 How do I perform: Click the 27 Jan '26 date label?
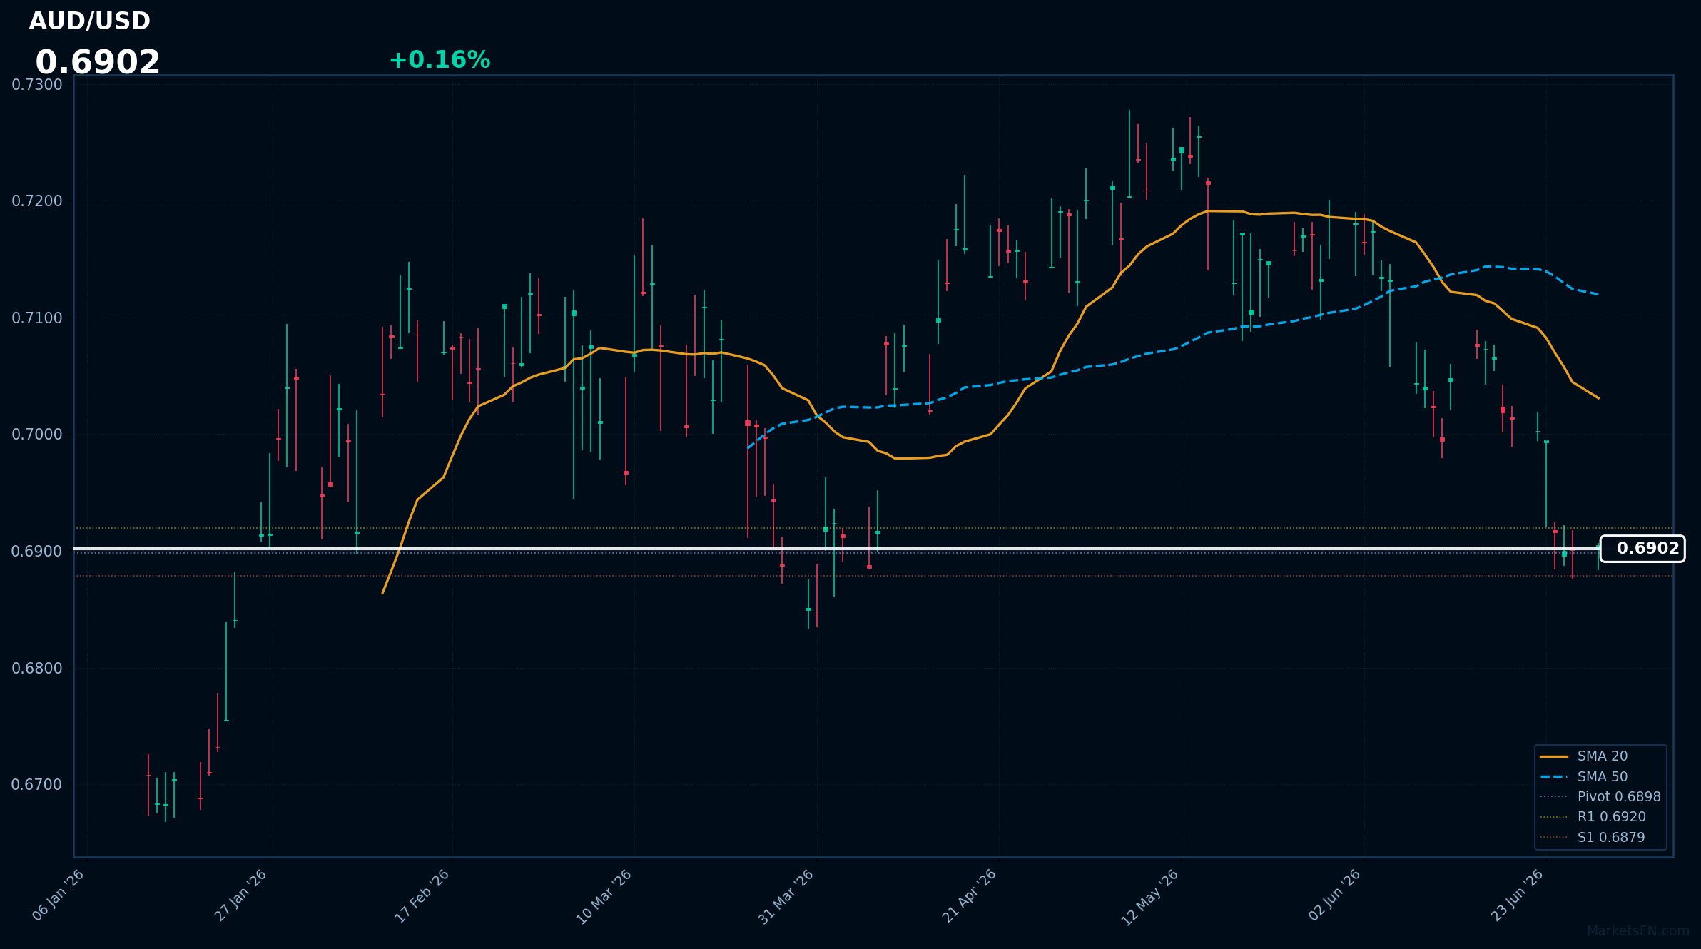click(x=240, y=895)
